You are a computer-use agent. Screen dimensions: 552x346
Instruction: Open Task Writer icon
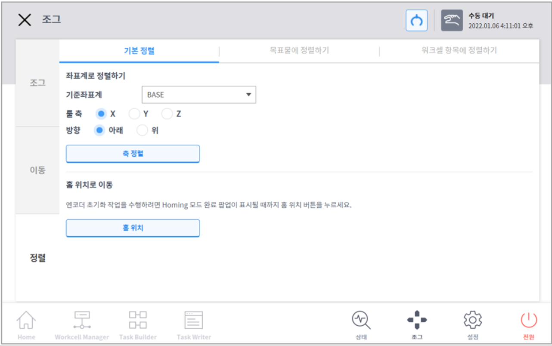(x=194, y=321)
